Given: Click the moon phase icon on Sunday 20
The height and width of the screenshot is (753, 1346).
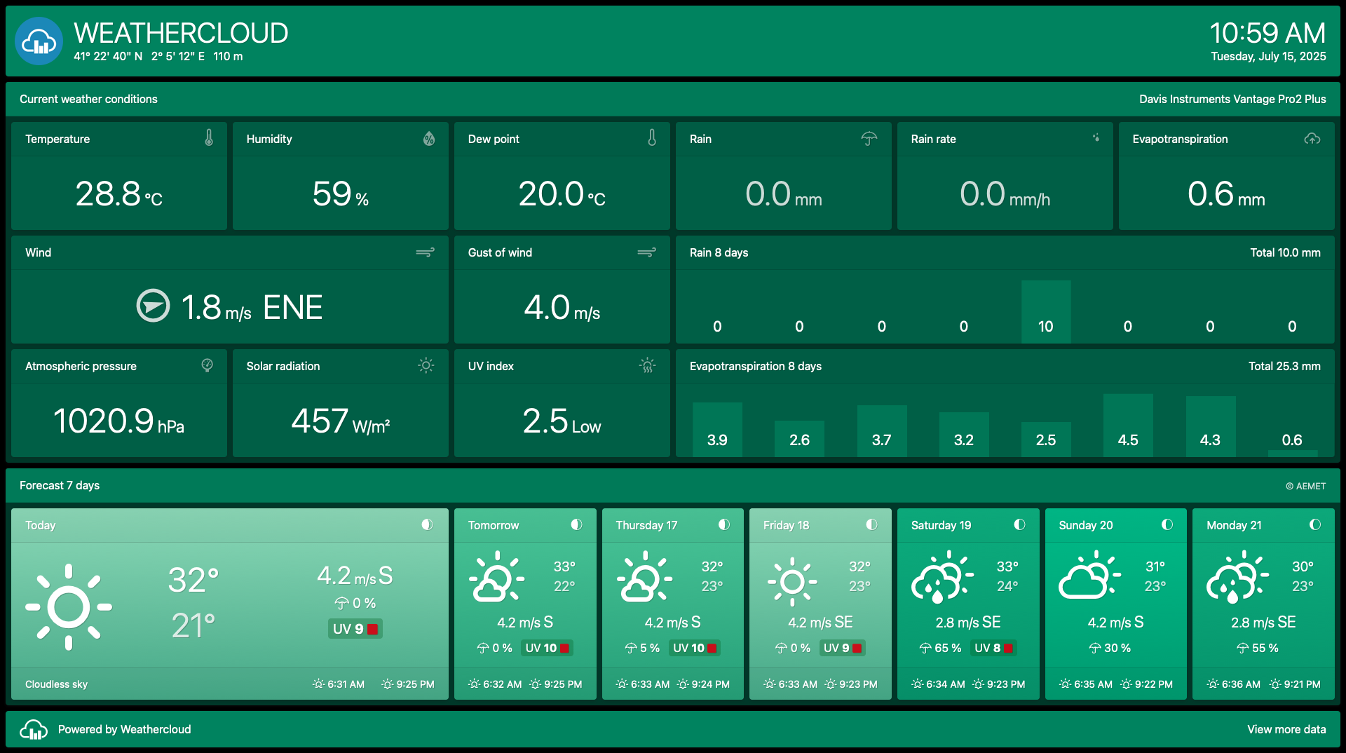Looking at the screenshot, I should 1167,524.
